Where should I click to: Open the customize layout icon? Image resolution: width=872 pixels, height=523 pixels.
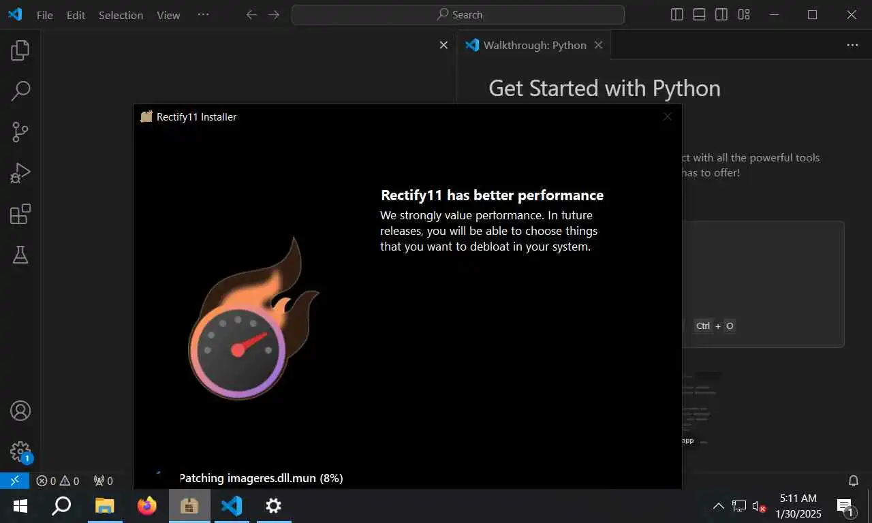click(744, 14)
